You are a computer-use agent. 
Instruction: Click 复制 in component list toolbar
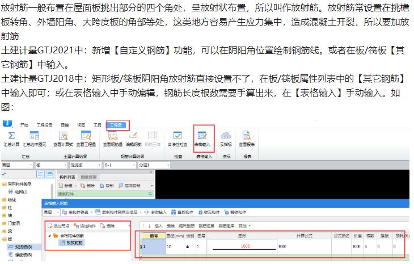coord(107,186)
